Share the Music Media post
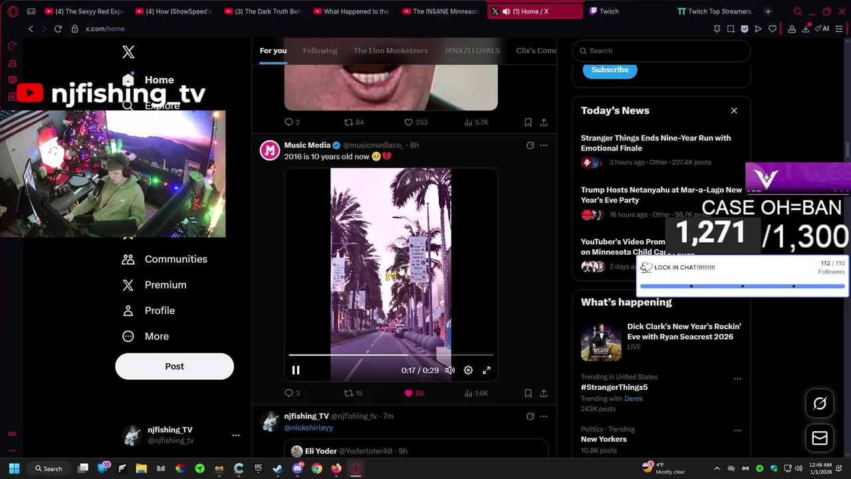 tap(544, 393)
